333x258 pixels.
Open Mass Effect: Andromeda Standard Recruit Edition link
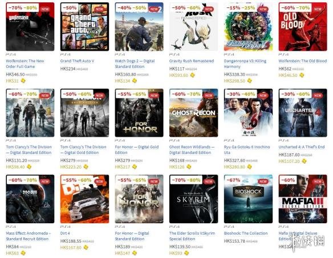point(29,236)
